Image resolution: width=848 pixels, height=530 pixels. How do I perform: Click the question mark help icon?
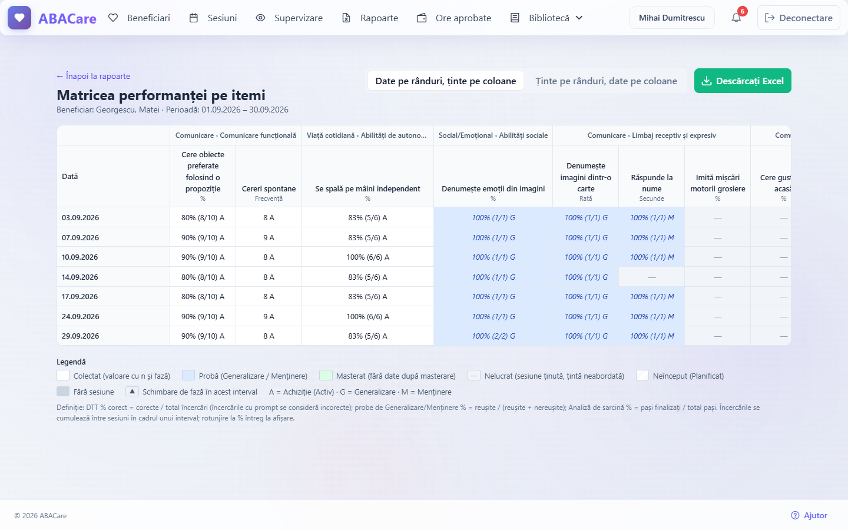795,515
